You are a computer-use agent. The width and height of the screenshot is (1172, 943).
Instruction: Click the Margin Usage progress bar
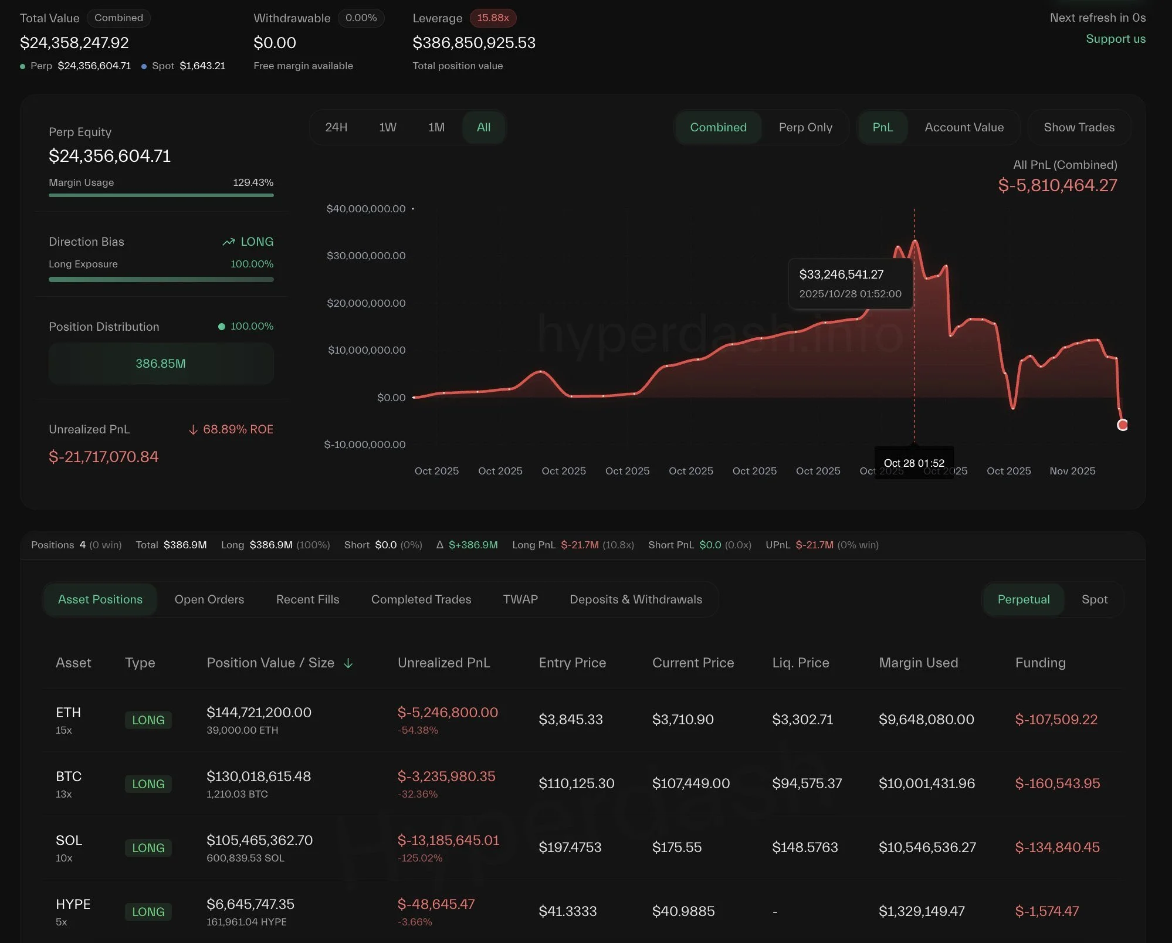pyautogui.click(x=161, y=195)
